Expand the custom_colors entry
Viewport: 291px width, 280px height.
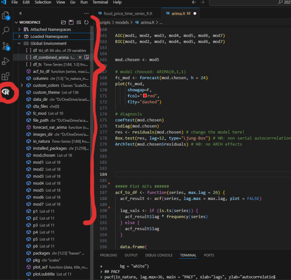[22, 85]
